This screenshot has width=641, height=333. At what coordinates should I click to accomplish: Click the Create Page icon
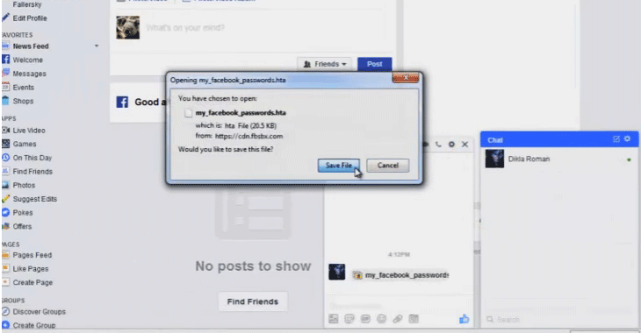click(5, 282)
